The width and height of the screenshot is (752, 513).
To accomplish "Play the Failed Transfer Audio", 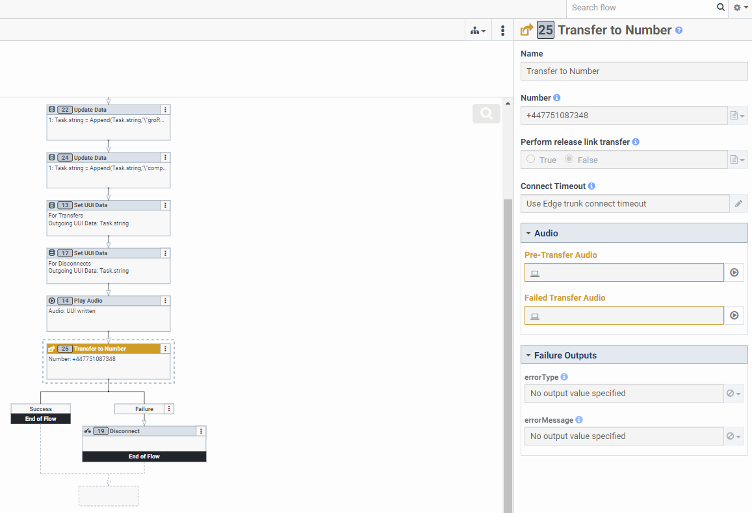I will pyautogui.click(x=734, y=316).
